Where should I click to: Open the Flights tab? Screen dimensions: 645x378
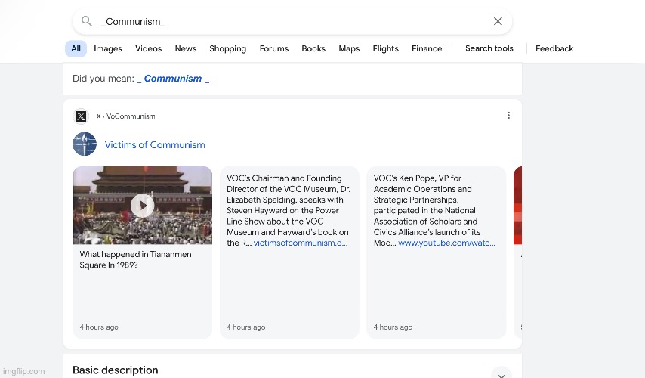(385, 48)
